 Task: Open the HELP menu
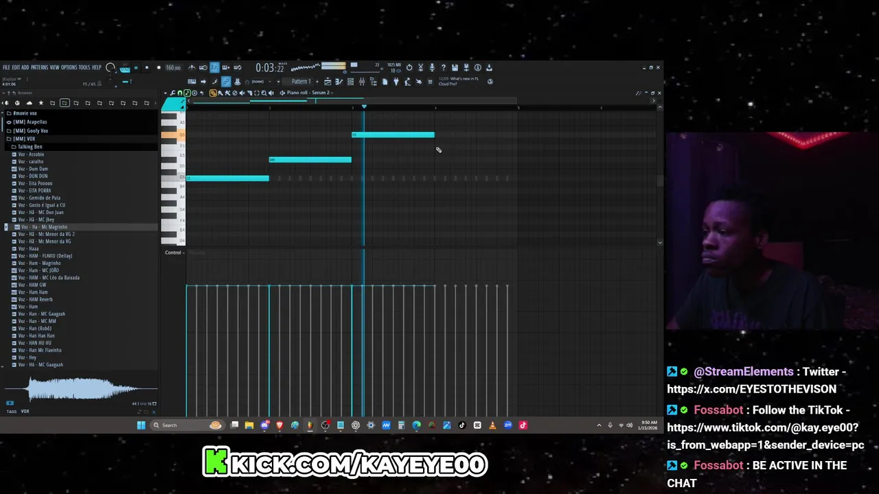[97, 67]
